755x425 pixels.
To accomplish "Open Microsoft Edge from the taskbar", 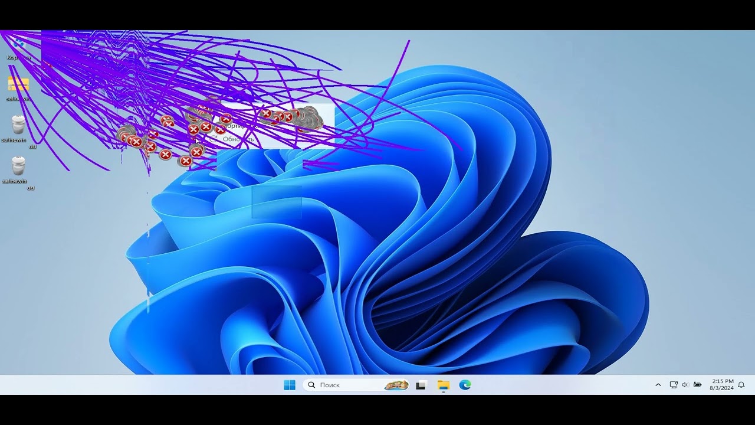I will pyautogui.click(x=465, y=385).
